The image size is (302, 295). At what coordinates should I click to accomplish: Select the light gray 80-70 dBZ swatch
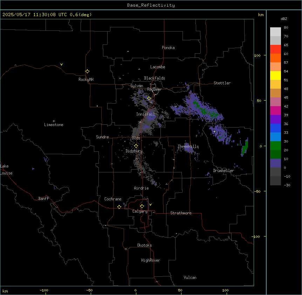coord(275,32)
